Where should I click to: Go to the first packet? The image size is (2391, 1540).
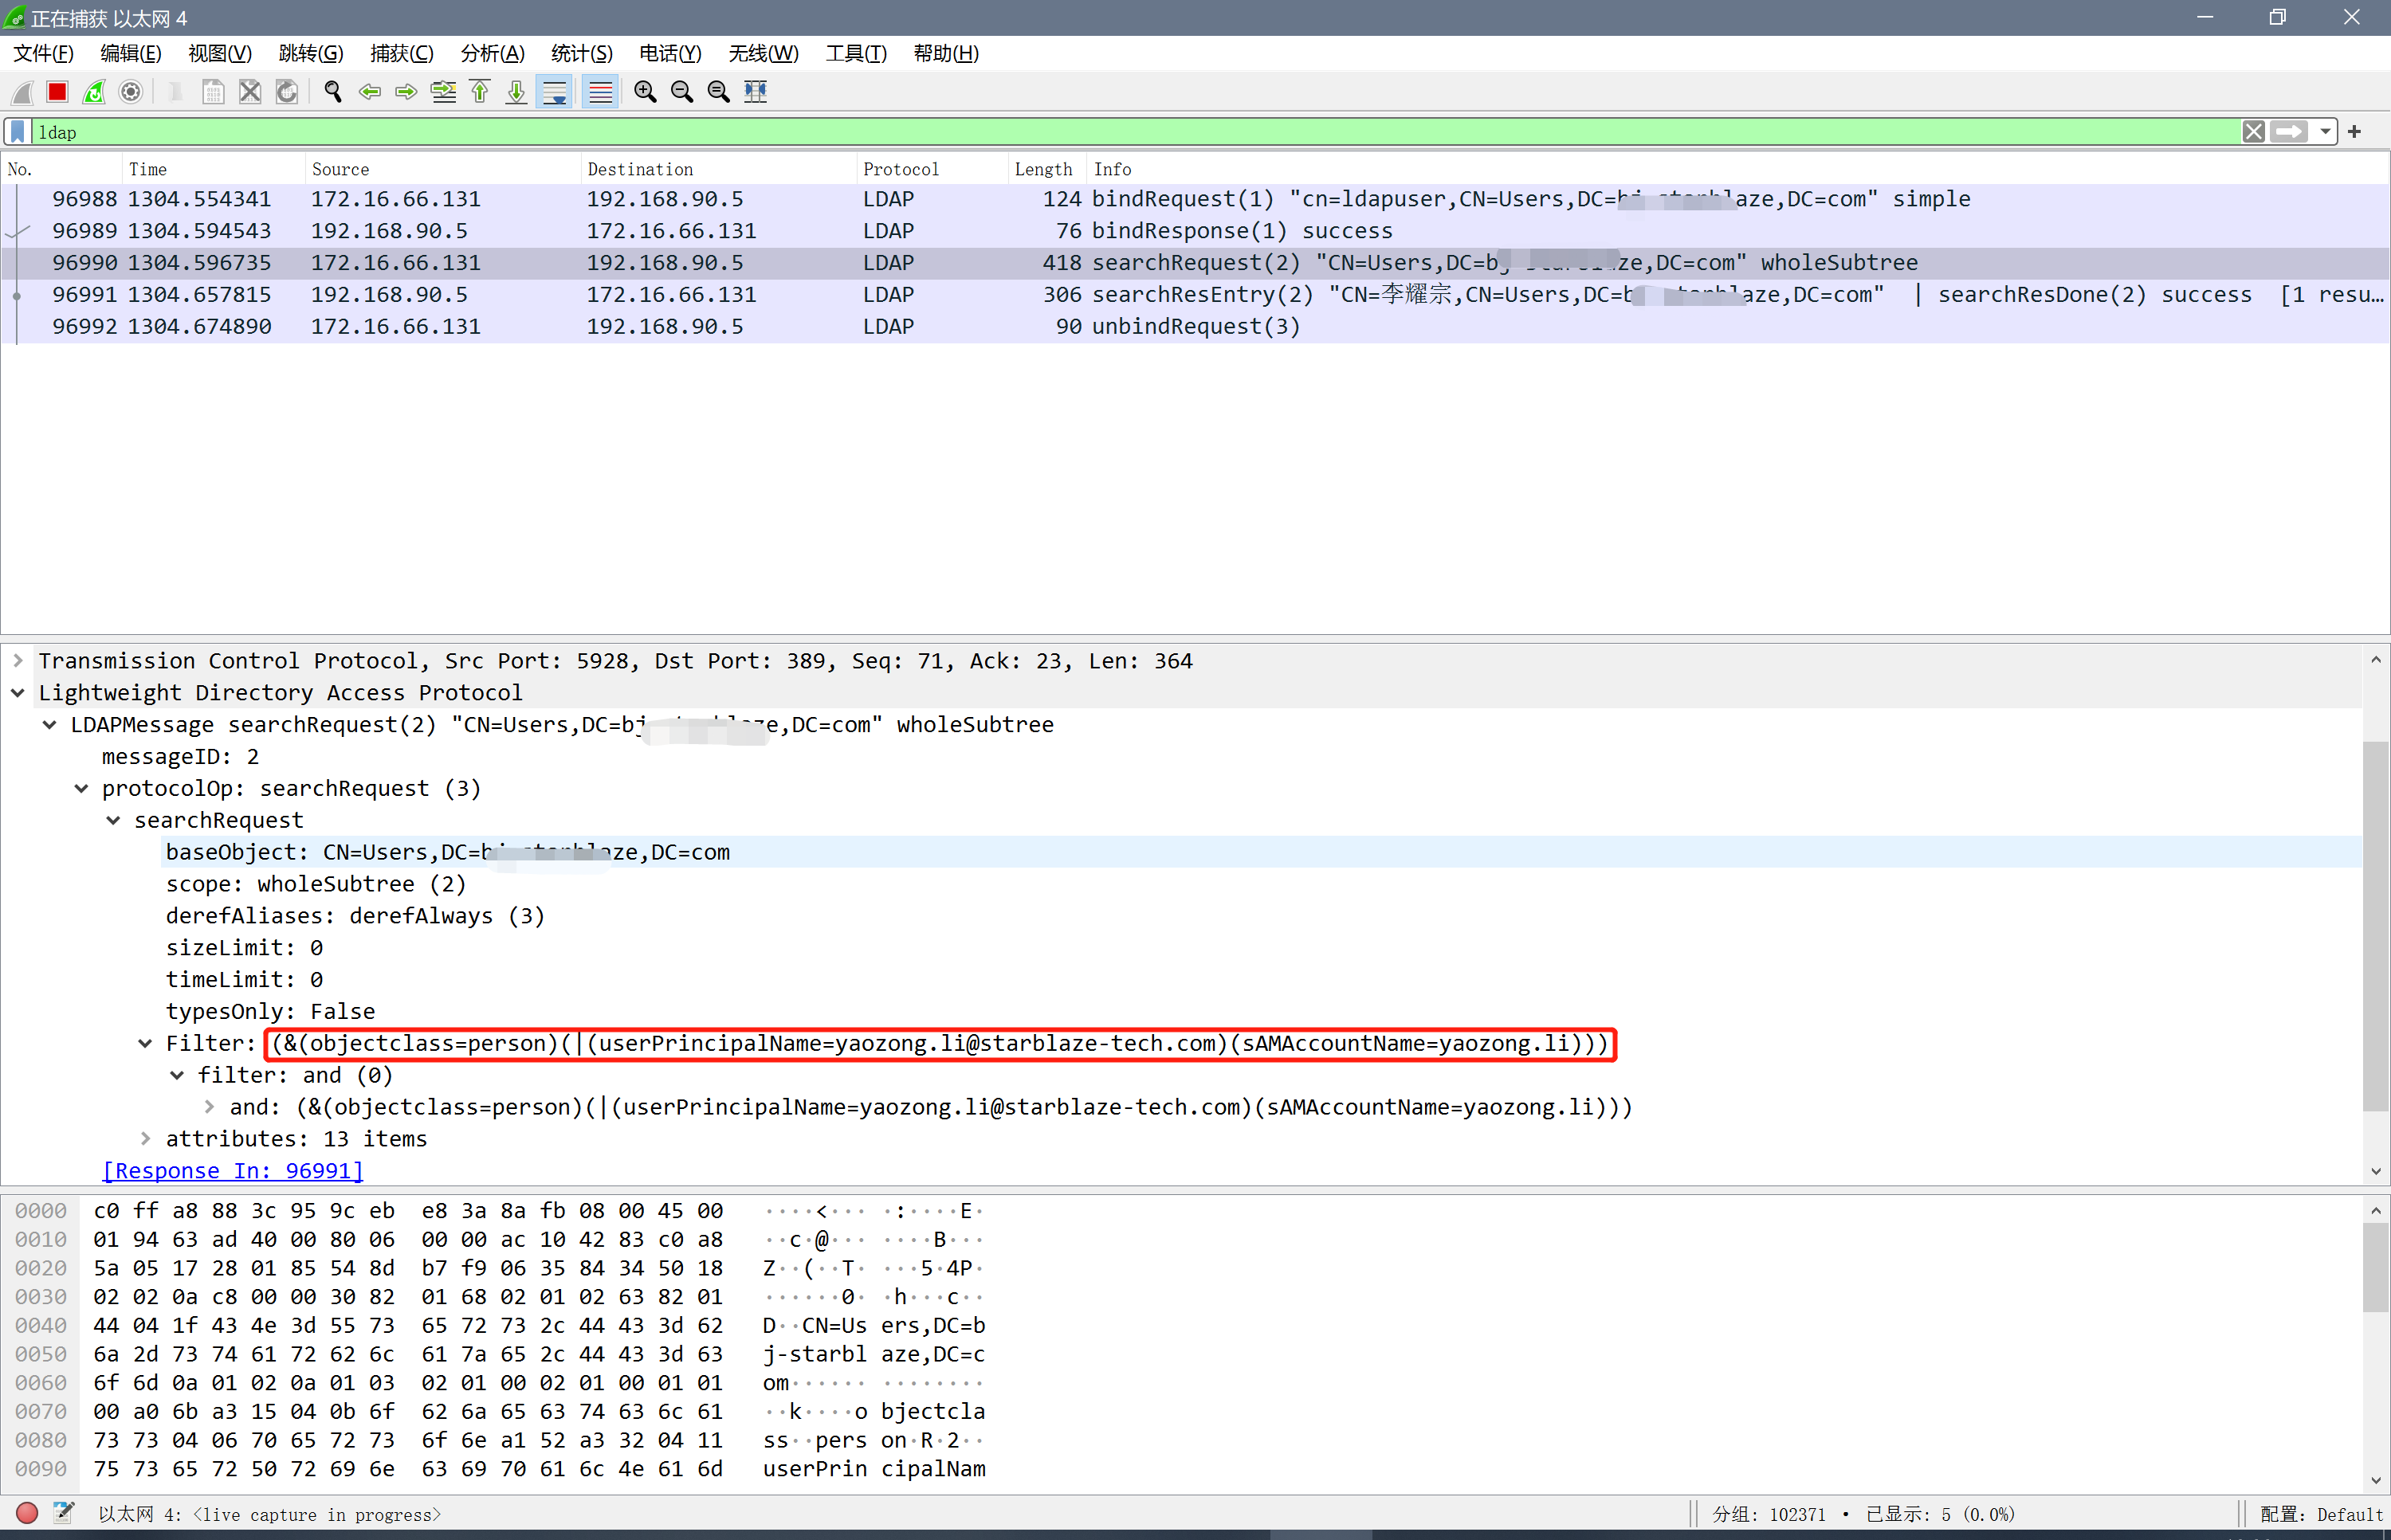pos(481,92)
